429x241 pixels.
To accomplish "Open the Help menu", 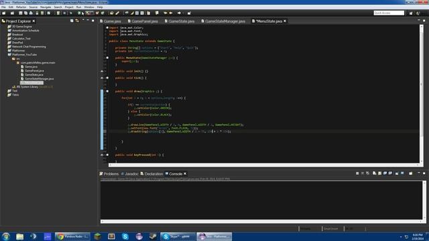I will click(100, 7).
